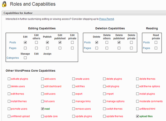Check the export capability checkbox
Screen dimensions: 166x121
tap(73, 94)
